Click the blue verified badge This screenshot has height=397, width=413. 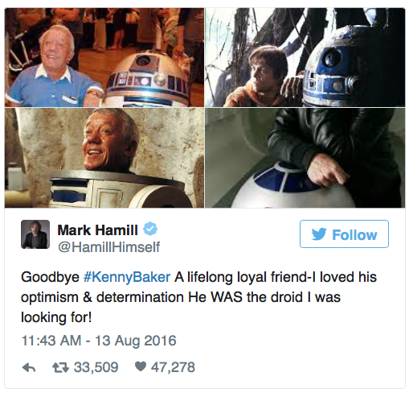pyautogui.click(x=150, y=229)
